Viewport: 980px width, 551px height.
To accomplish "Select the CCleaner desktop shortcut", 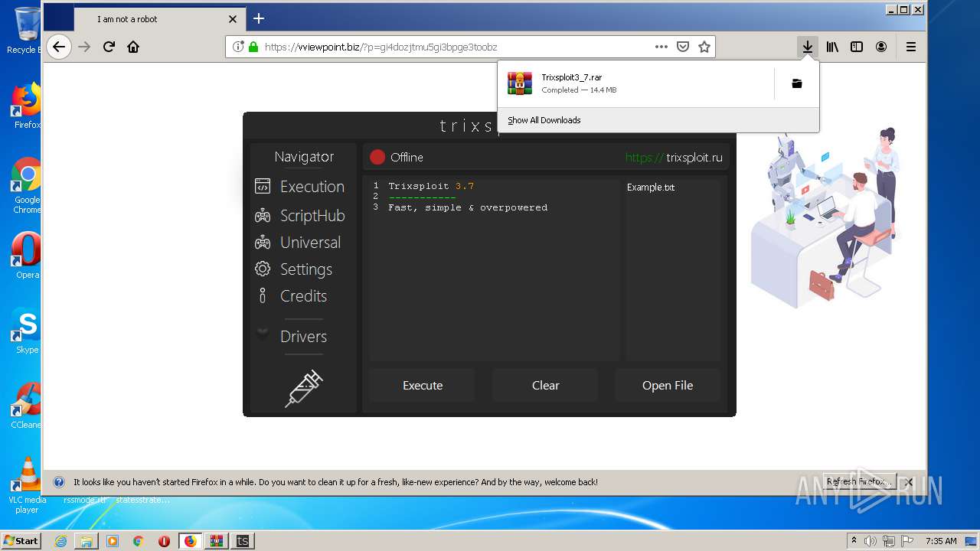I will (x=26, y=406).
